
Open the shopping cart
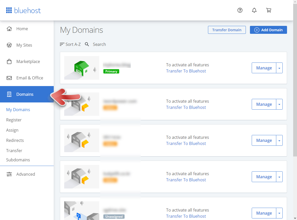click(269, 10)
